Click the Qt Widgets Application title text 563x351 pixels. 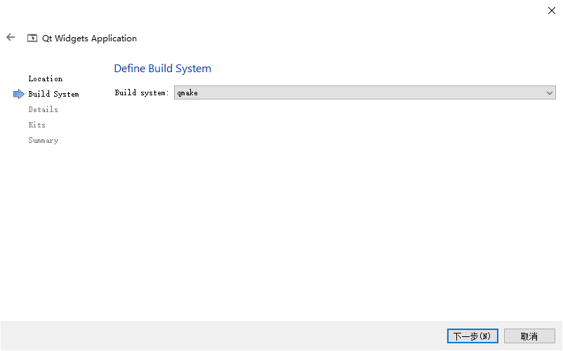[x=89, y=39]
